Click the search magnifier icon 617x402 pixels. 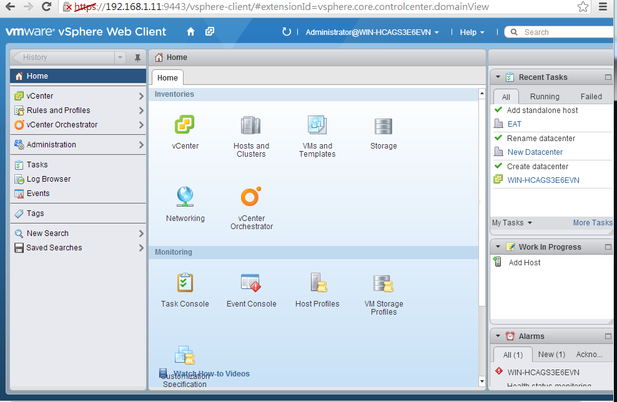coord(514,32)
